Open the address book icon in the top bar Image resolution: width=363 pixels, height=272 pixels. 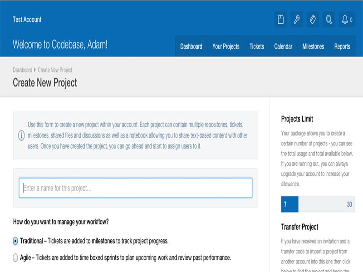click(281, 18)
